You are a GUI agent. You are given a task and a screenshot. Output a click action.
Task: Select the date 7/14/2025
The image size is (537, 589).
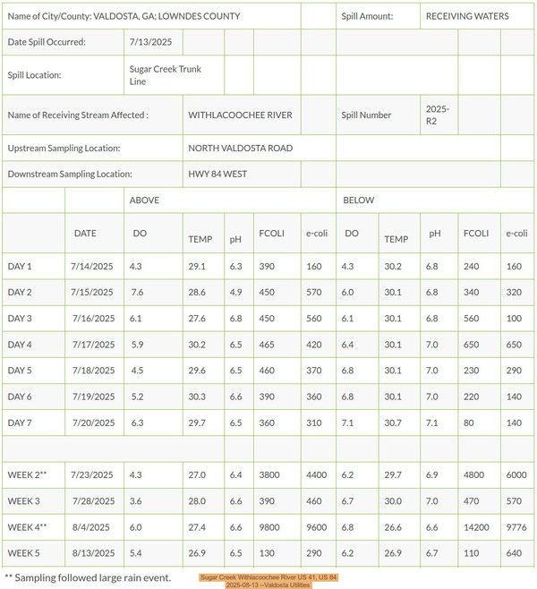[92, 267]
